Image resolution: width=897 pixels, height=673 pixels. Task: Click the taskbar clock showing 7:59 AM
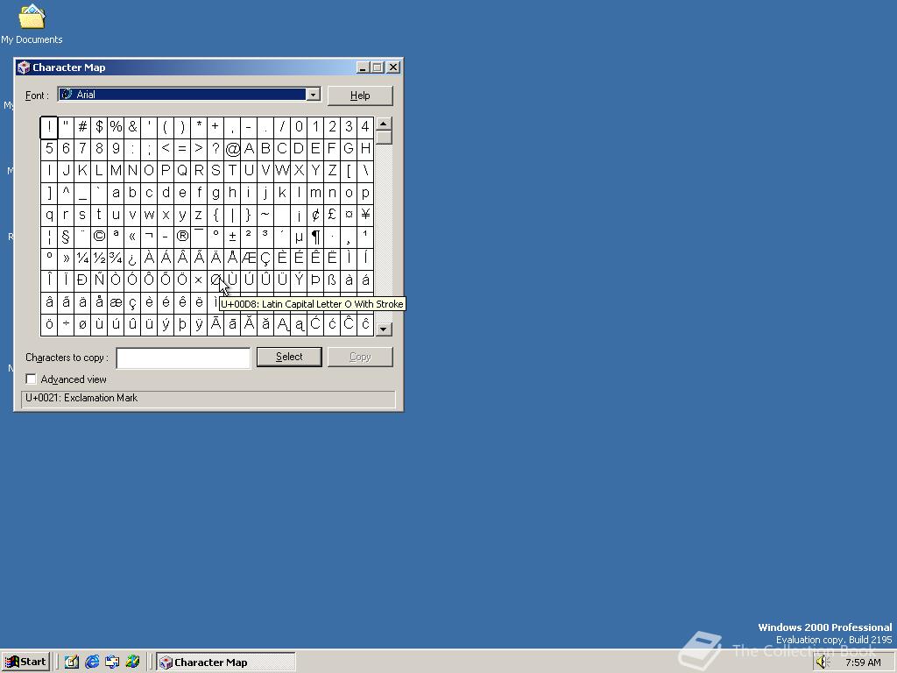[x=863, y=662]
